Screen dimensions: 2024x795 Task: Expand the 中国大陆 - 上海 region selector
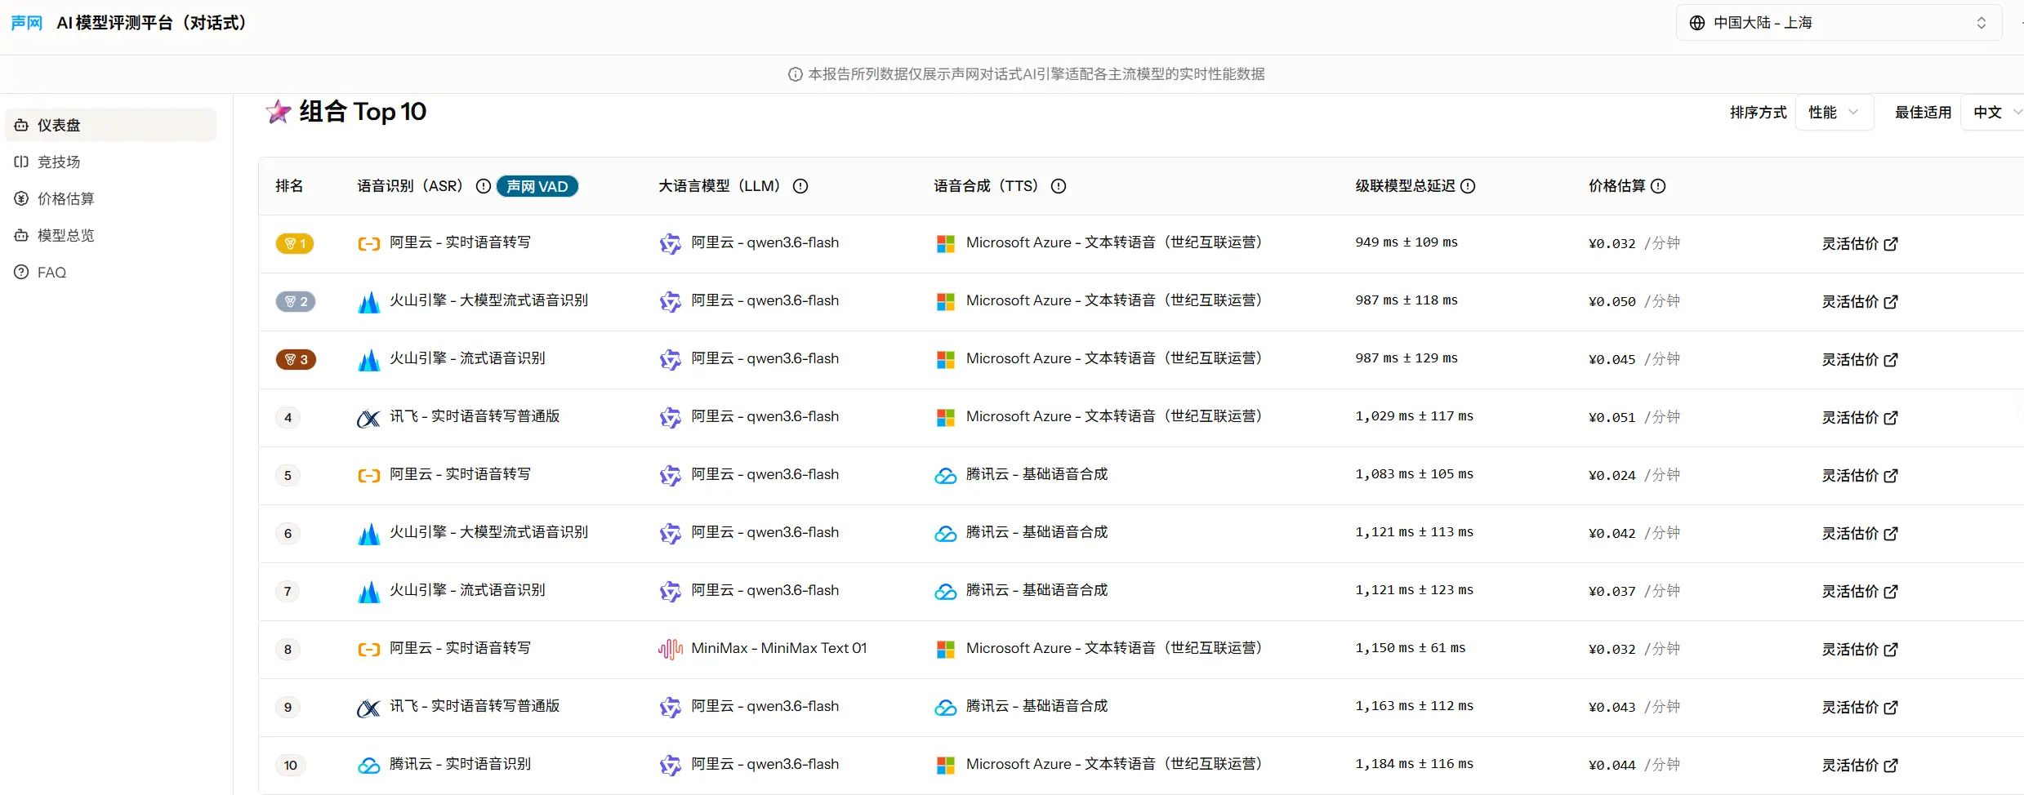(1839, 23)
